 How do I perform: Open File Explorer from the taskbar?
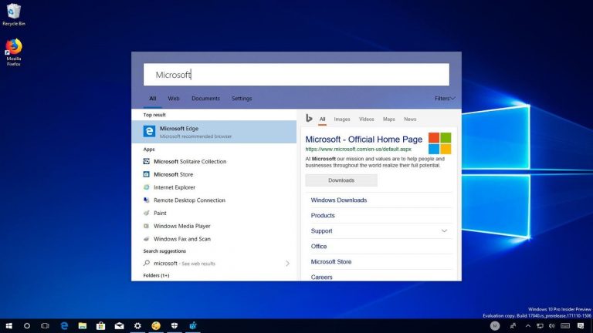[83, 325]
